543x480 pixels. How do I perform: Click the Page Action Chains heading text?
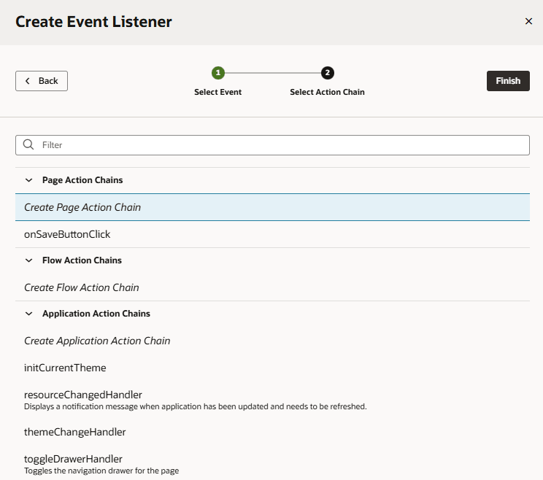click(82, 180)
